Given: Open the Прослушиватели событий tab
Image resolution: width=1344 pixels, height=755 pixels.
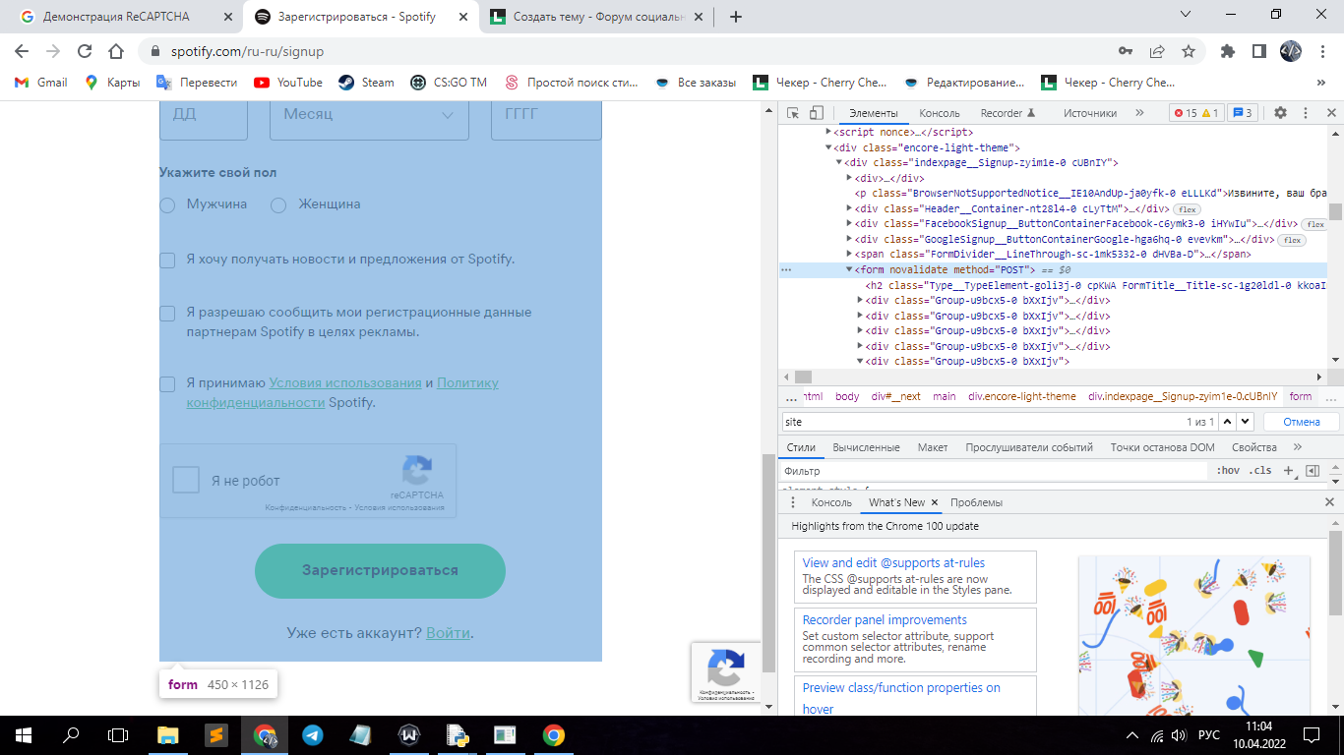Looking at the screenshot, I should 1029,447.
